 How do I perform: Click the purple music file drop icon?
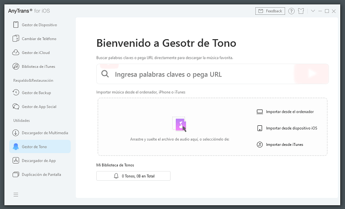(180, 124)
